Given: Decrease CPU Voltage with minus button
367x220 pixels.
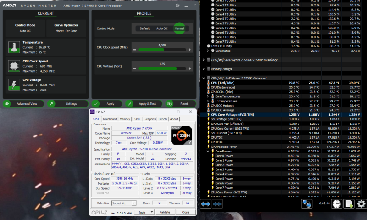Looking at the screenshot, I should [x=134, y=68].
